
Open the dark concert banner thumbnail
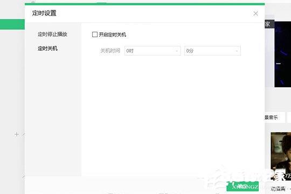283,54
